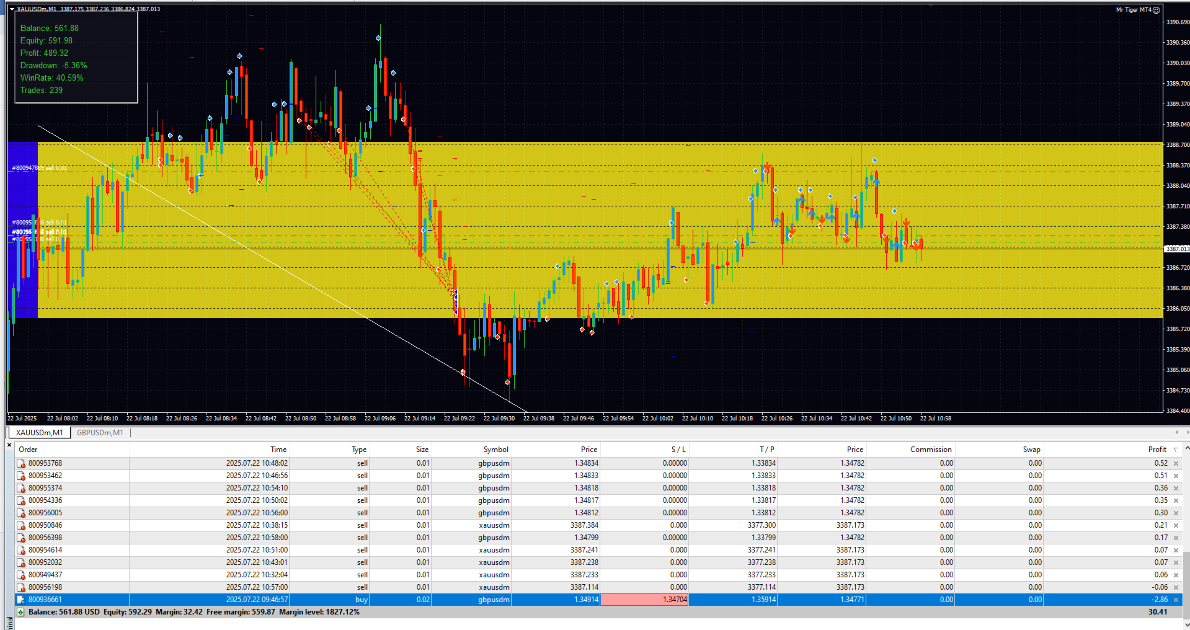The height and width of the screenshot is (630, 1190).
Task: Click the green balance icon in the summary row
Action: [x=20, y=612]
